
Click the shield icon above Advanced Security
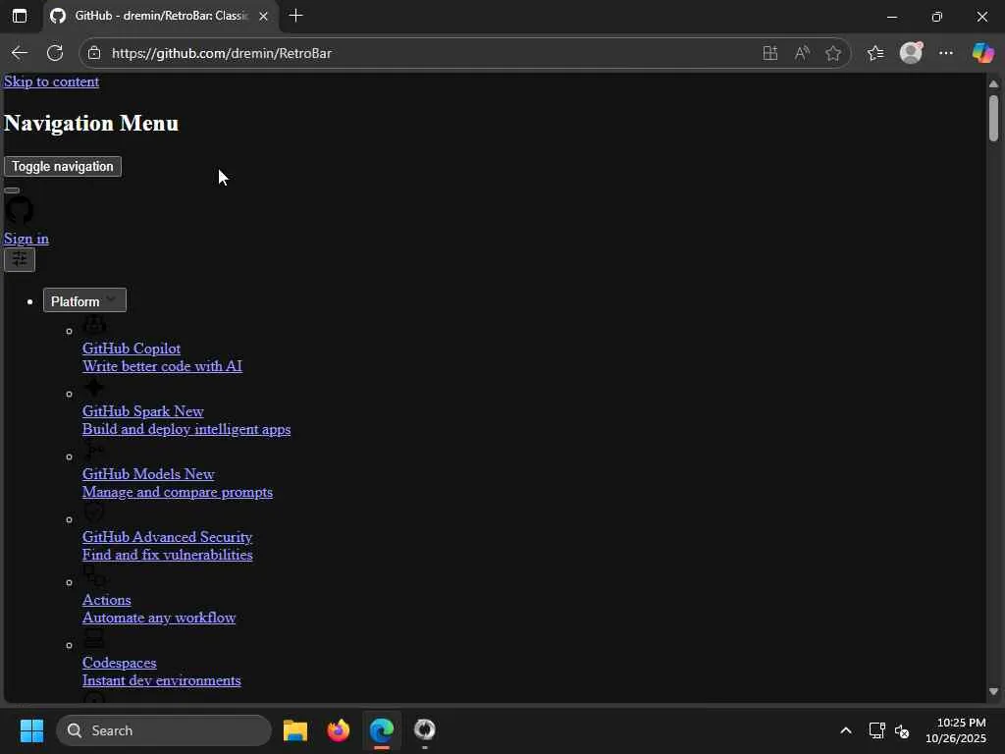point(94,512)
